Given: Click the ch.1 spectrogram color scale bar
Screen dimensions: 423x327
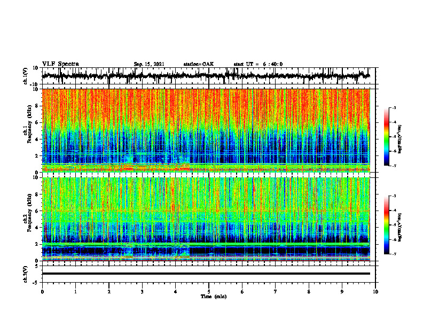Looking at the screenshot, I should (x=386, y=137).
